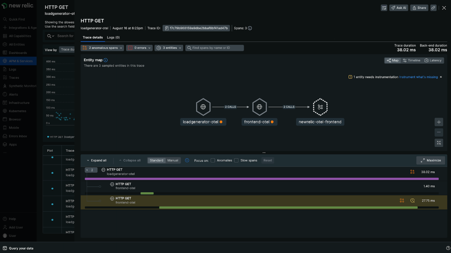Select Standard span view
The width and height of the screenshot is (451, 253).
(156, 160)
